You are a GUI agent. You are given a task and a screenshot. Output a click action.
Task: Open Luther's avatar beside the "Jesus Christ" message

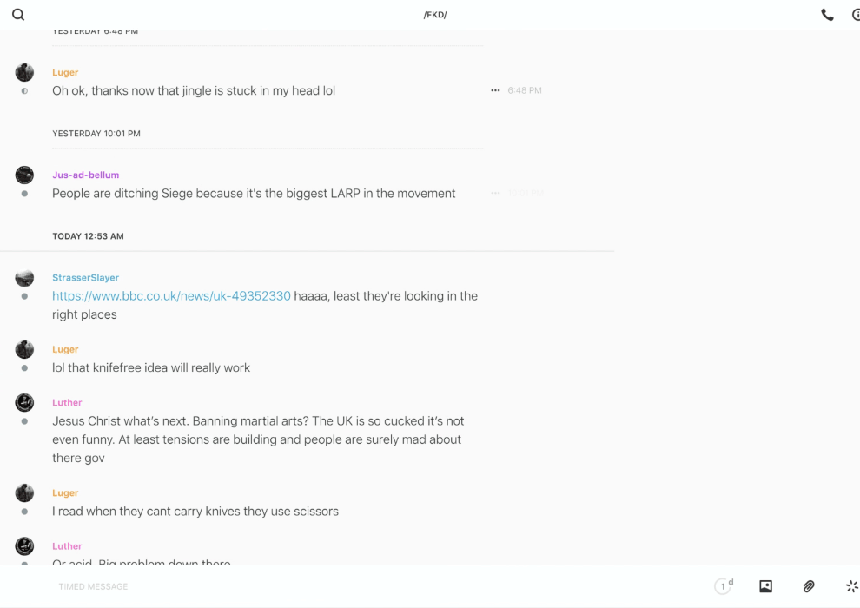click(24, 403)
